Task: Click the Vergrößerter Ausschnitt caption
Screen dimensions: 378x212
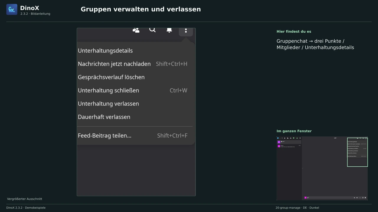Action: click(25, 199)
